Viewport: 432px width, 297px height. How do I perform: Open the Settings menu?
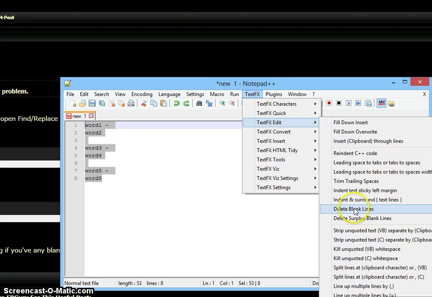[195, 94]
